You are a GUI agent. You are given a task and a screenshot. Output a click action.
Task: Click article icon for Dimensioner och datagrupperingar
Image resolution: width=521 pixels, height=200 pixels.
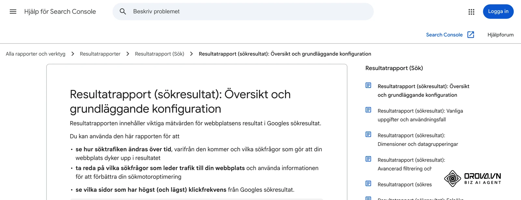pyautogui.click(x=368, y=134)
